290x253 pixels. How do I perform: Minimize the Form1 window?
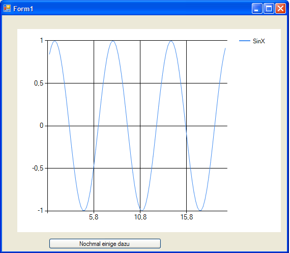(x=257, y=9)
